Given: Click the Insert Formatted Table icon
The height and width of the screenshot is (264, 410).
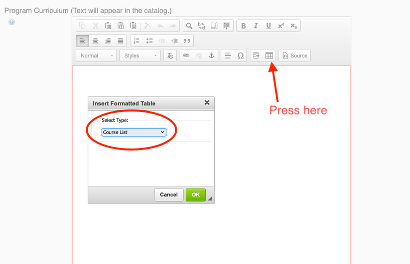Looking at the screenshot, I should (x=269, y=55).
